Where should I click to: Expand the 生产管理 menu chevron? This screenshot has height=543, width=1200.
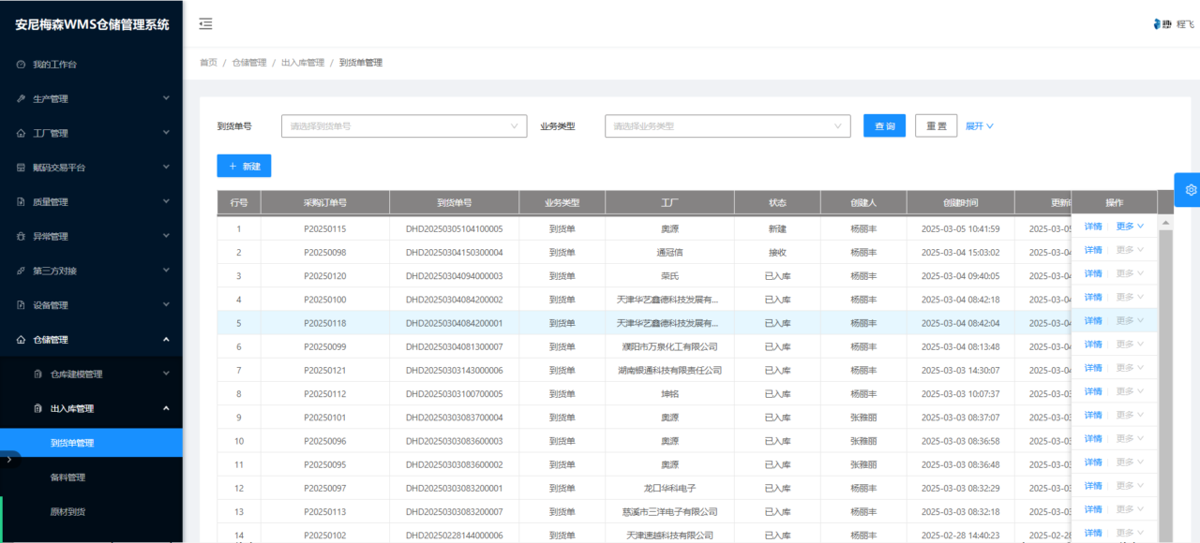(166, 98)
